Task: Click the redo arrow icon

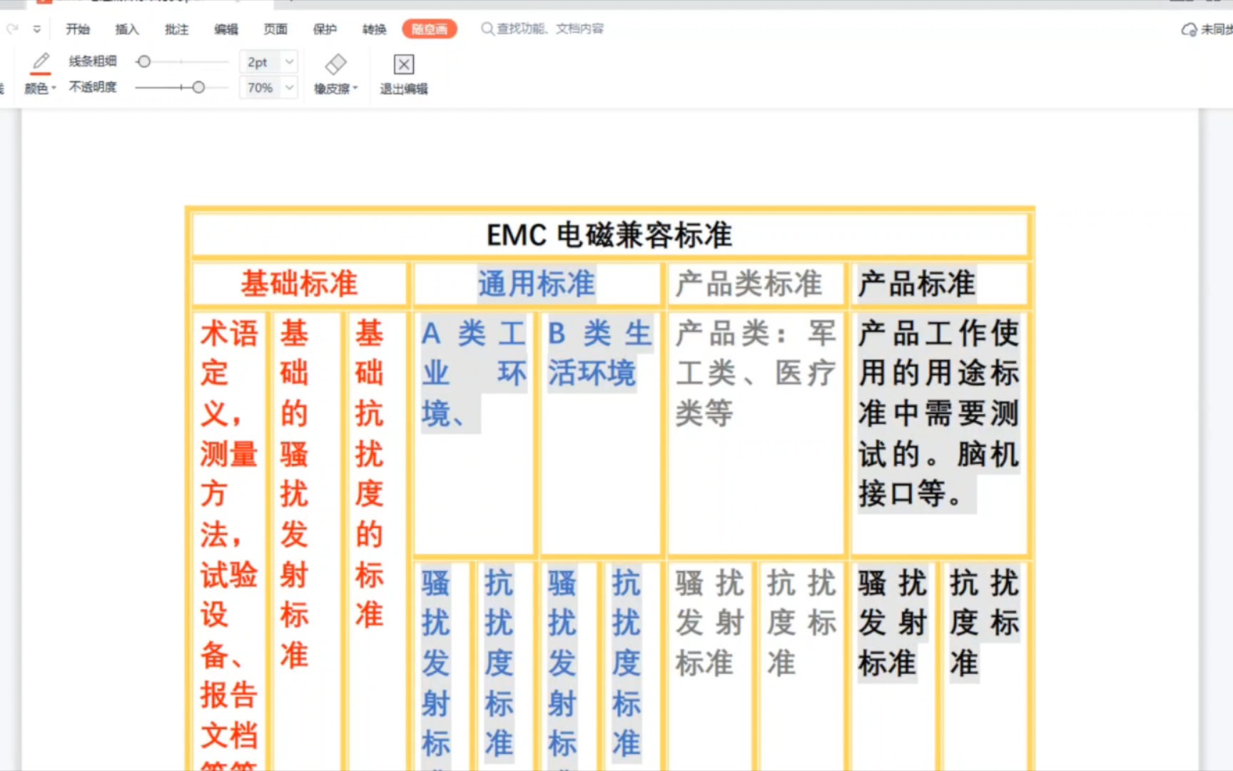Action: [12, 29]
